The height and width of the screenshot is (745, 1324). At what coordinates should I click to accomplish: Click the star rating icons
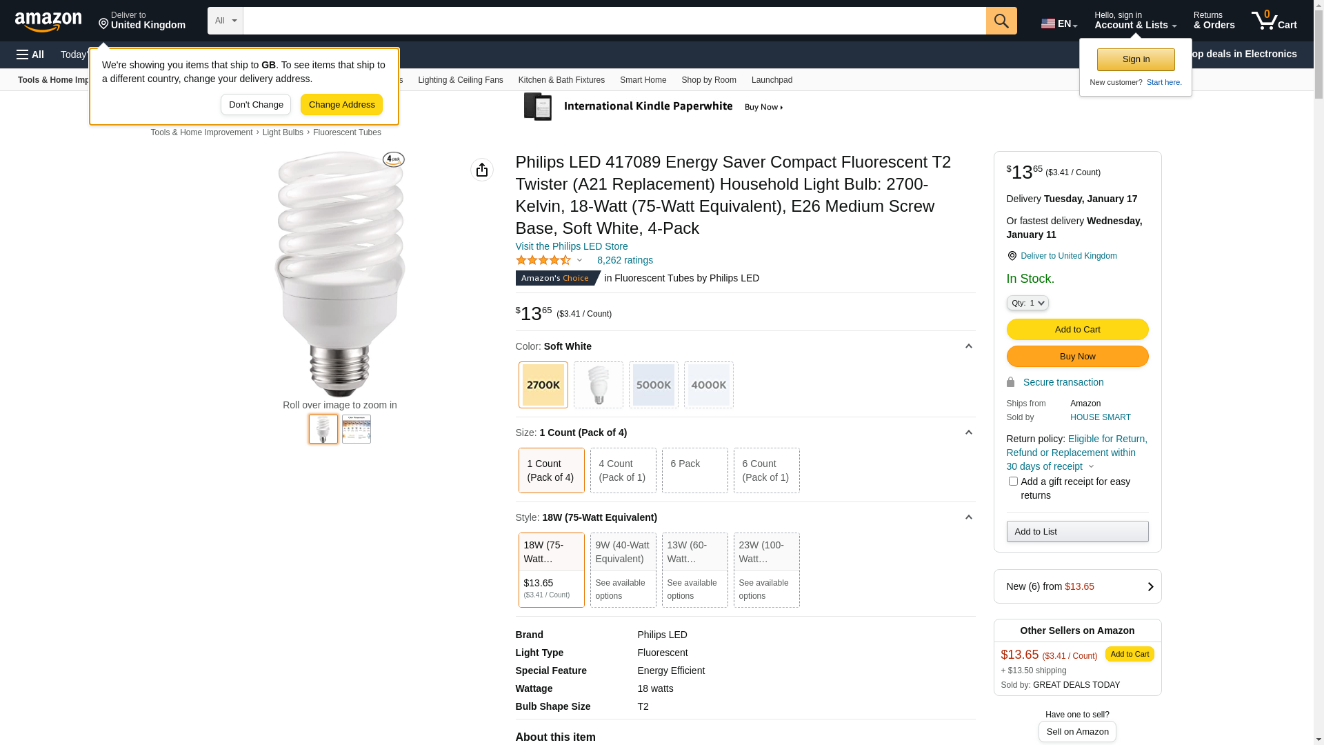pyautogui.click(x=543, y=260)
